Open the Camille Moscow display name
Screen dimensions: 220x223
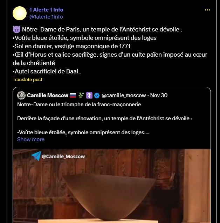[x=48, y=95]
